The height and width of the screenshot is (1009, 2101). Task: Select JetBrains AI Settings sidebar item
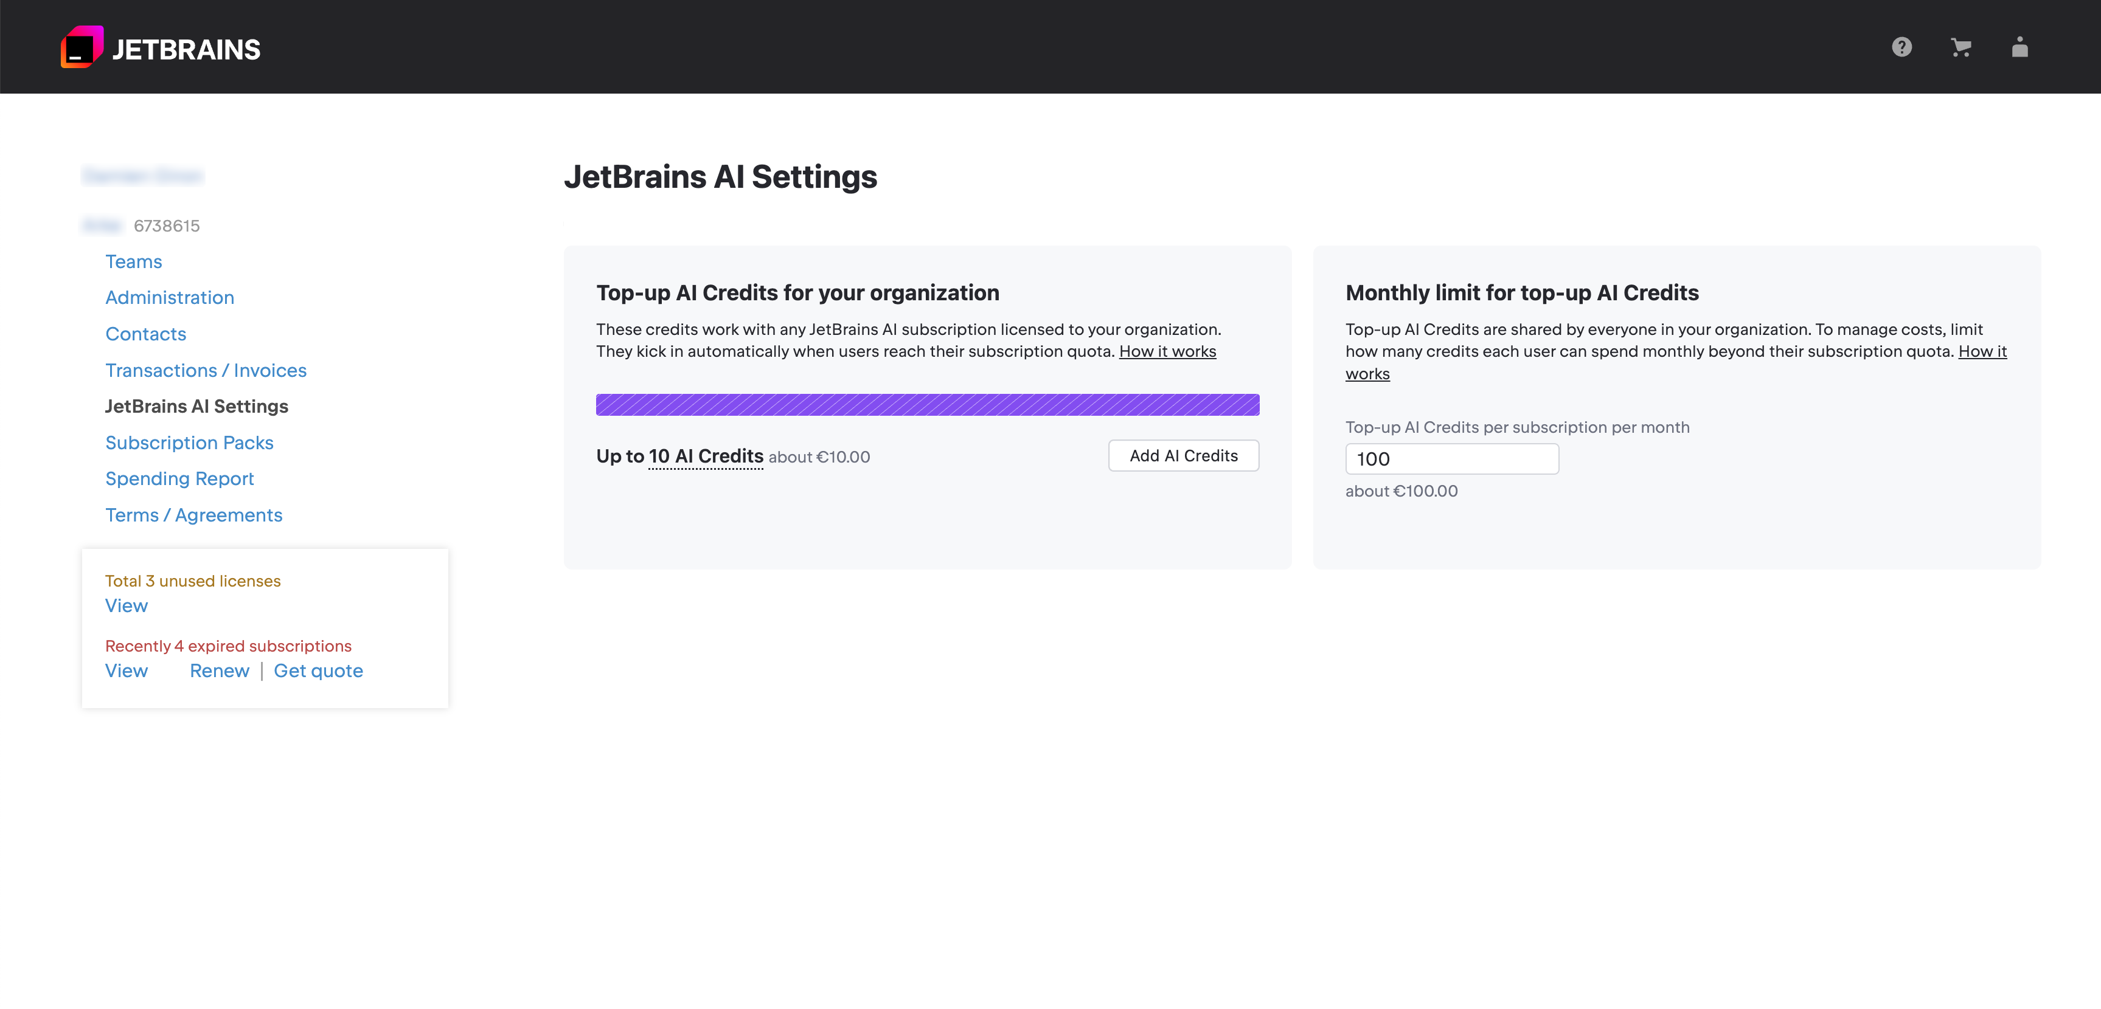pos(196,406)
